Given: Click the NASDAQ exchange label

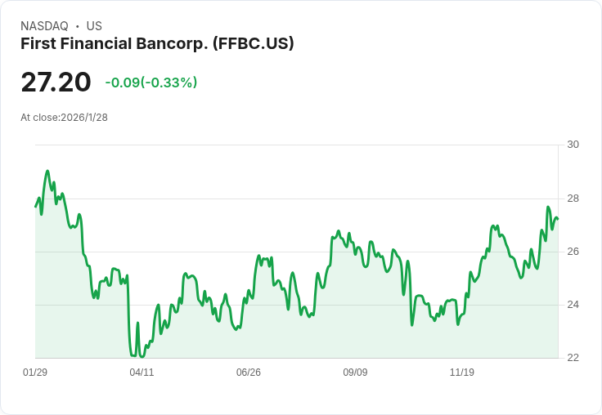Looking at the screenshot, I should point(44,26).
